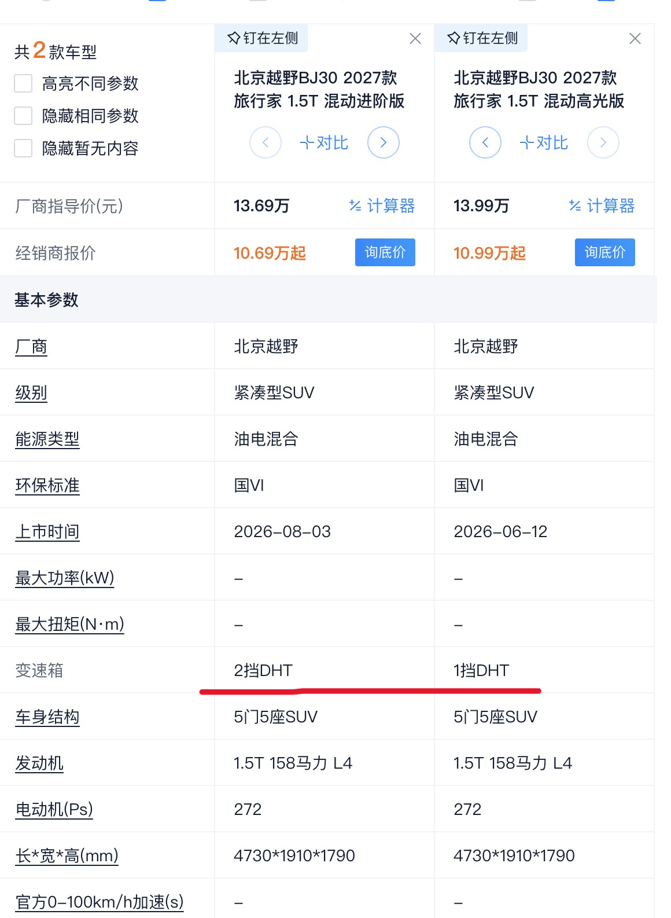Pin 混动高光版 column with 钉在左侧

click(x=482, y=38)
